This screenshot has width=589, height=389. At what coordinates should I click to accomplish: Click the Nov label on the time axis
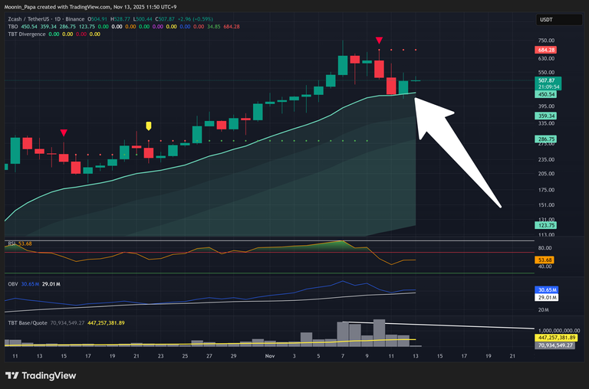[x=269, y=357]
